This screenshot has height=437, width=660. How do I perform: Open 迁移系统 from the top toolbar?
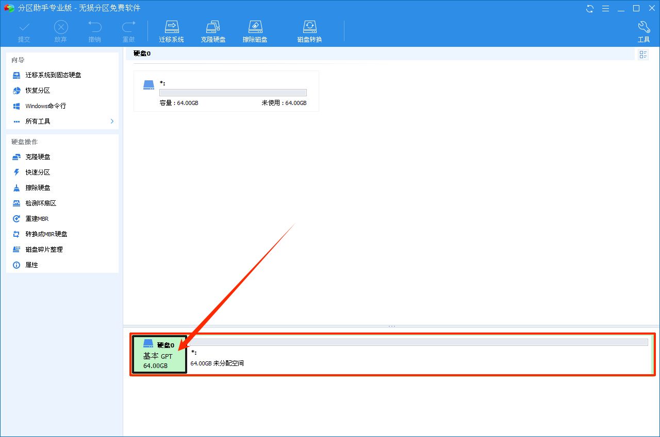click(x=171, y=31)
